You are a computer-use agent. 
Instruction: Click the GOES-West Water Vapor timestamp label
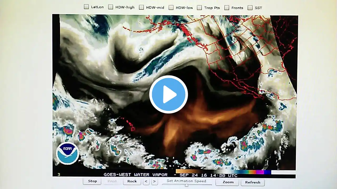170,175
